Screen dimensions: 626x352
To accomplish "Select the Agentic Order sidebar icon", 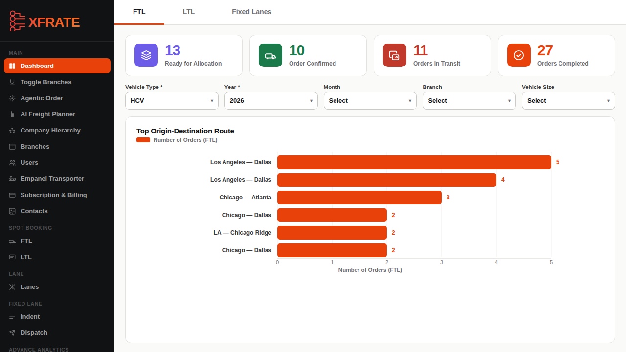I will click(13, 98).
